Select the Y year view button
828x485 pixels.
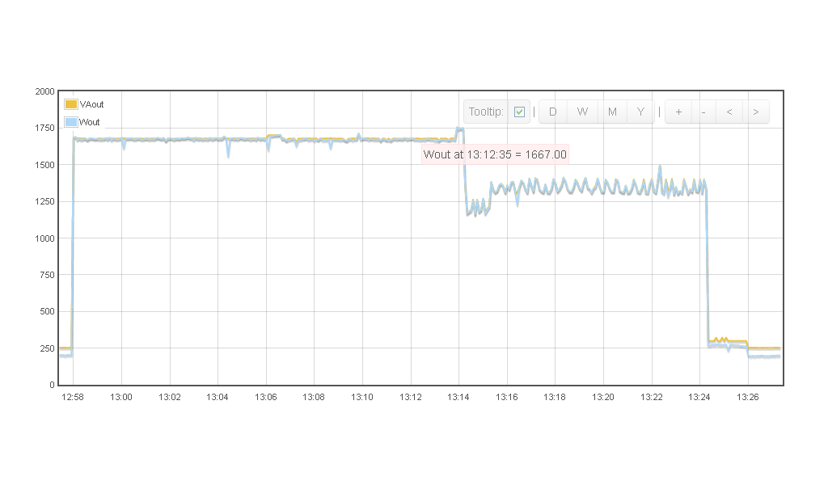tap(640, 112)
